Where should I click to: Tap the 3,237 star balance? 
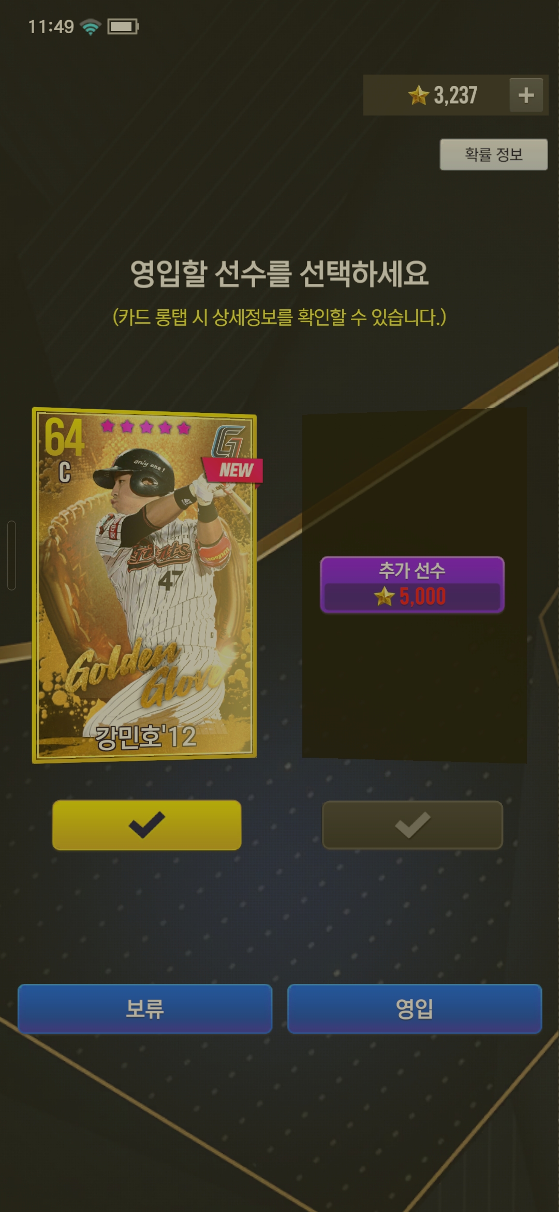click(x=455, y=95)
